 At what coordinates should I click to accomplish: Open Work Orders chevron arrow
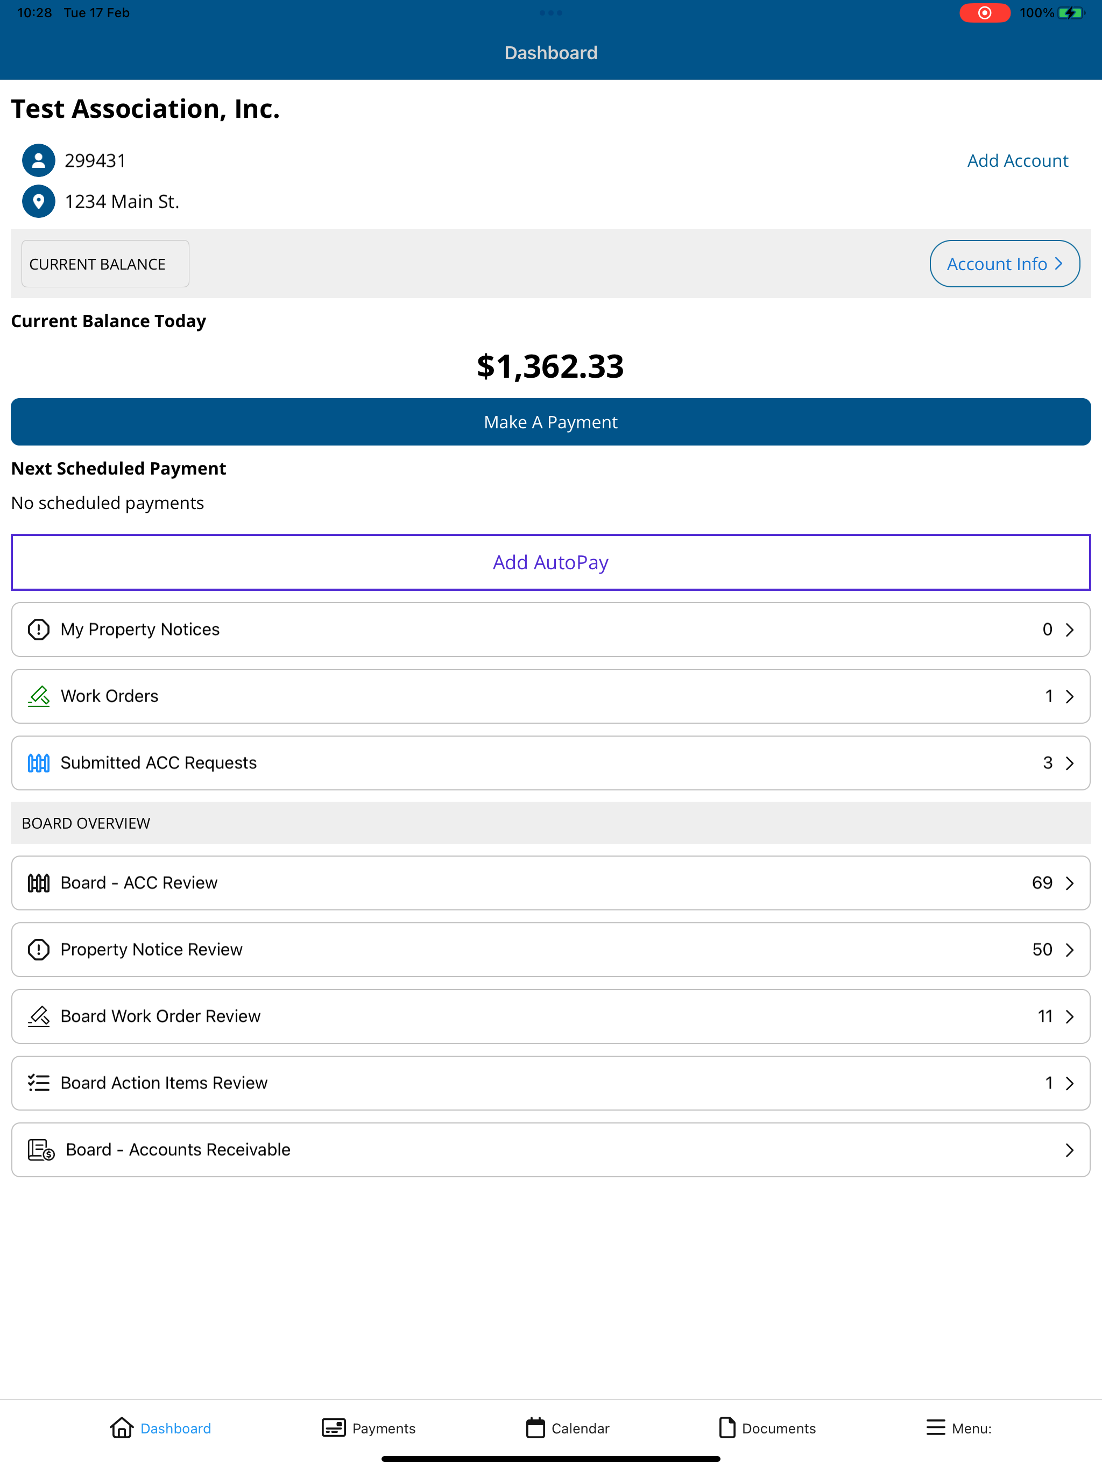(1069, 696)
